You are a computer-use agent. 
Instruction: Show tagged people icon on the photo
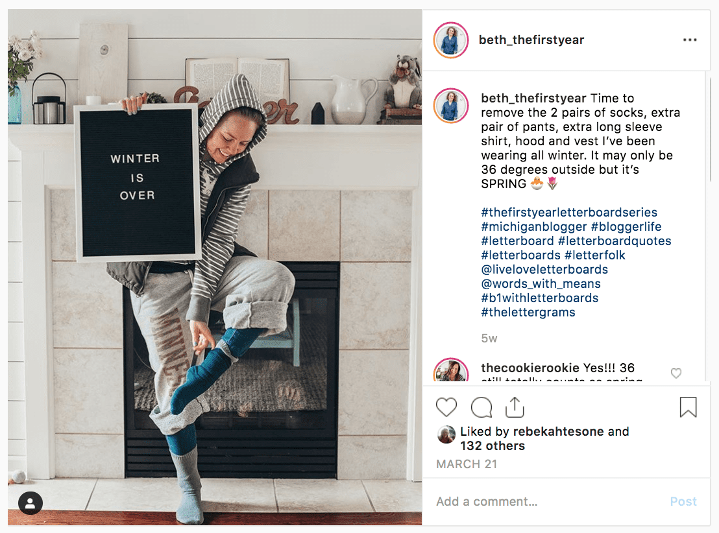(30, 503)
